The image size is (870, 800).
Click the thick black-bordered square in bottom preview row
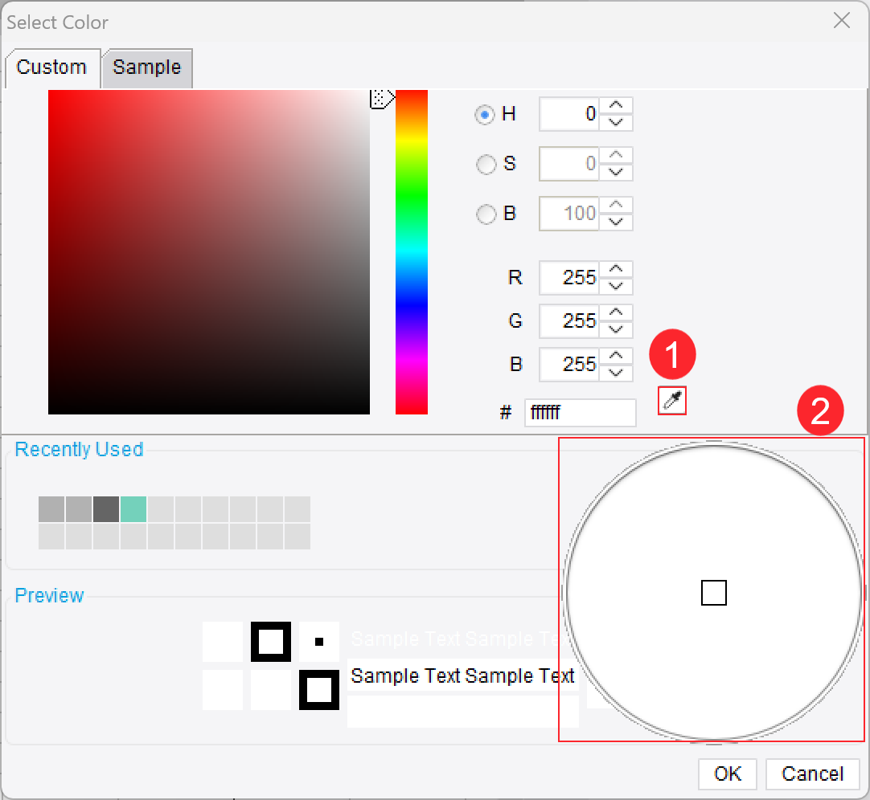pyautogui.click(x=319, y=690)
